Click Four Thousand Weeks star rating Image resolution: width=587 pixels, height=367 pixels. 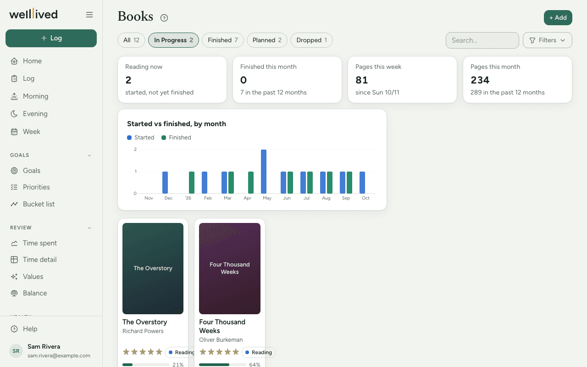[x=219, y=352]
